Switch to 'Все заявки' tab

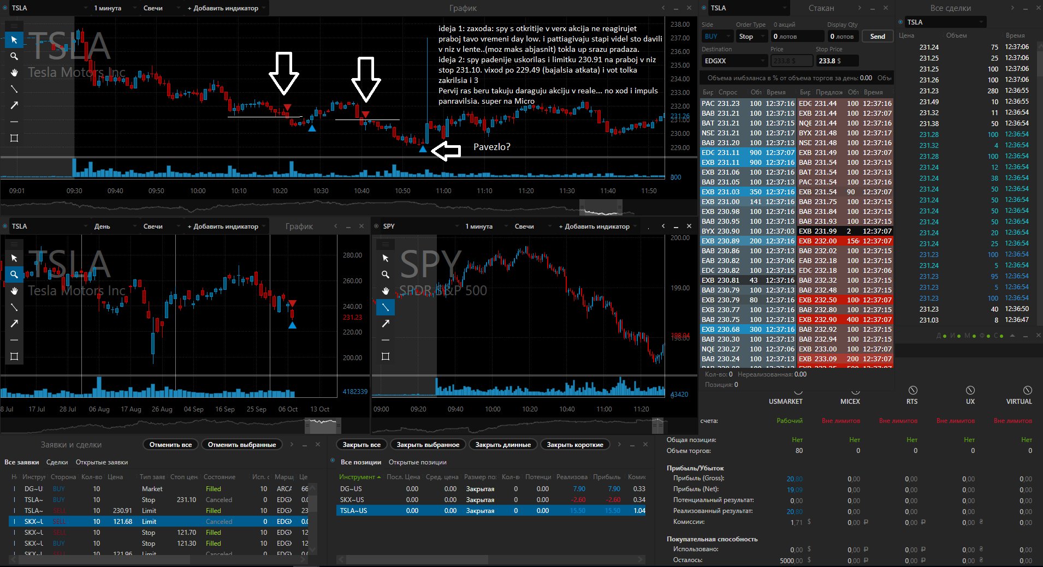21,462
